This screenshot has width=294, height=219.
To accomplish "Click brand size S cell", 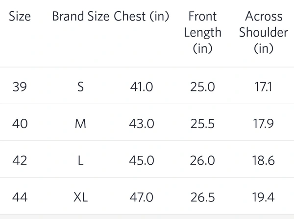I will [x=81, y=87].
